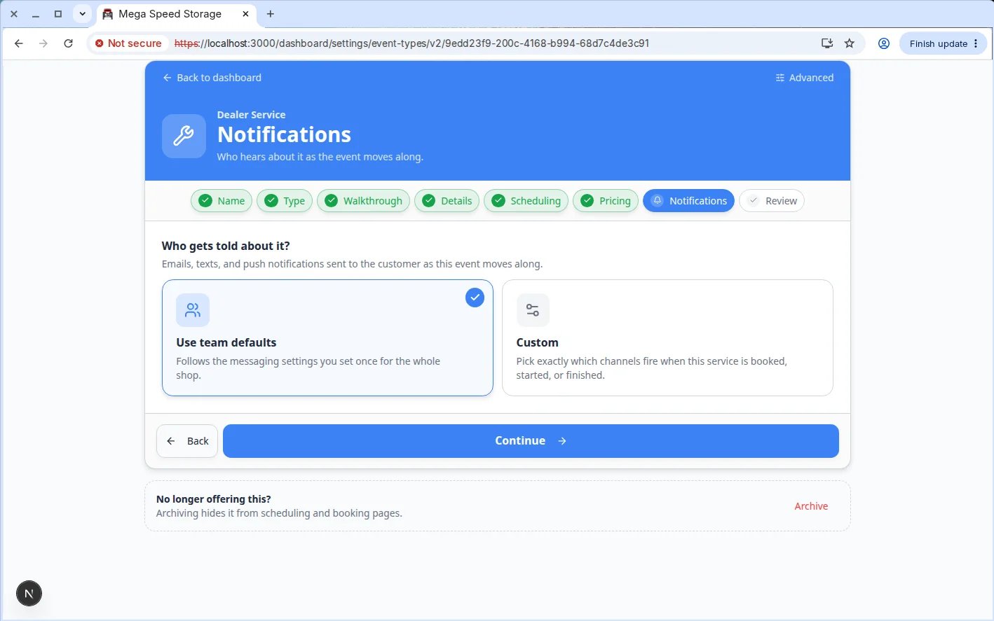The width and height of the screenshot is (994, 621).
Task: Go to the Pricing step
Action: pyautogui.click(x=606, y=201)
